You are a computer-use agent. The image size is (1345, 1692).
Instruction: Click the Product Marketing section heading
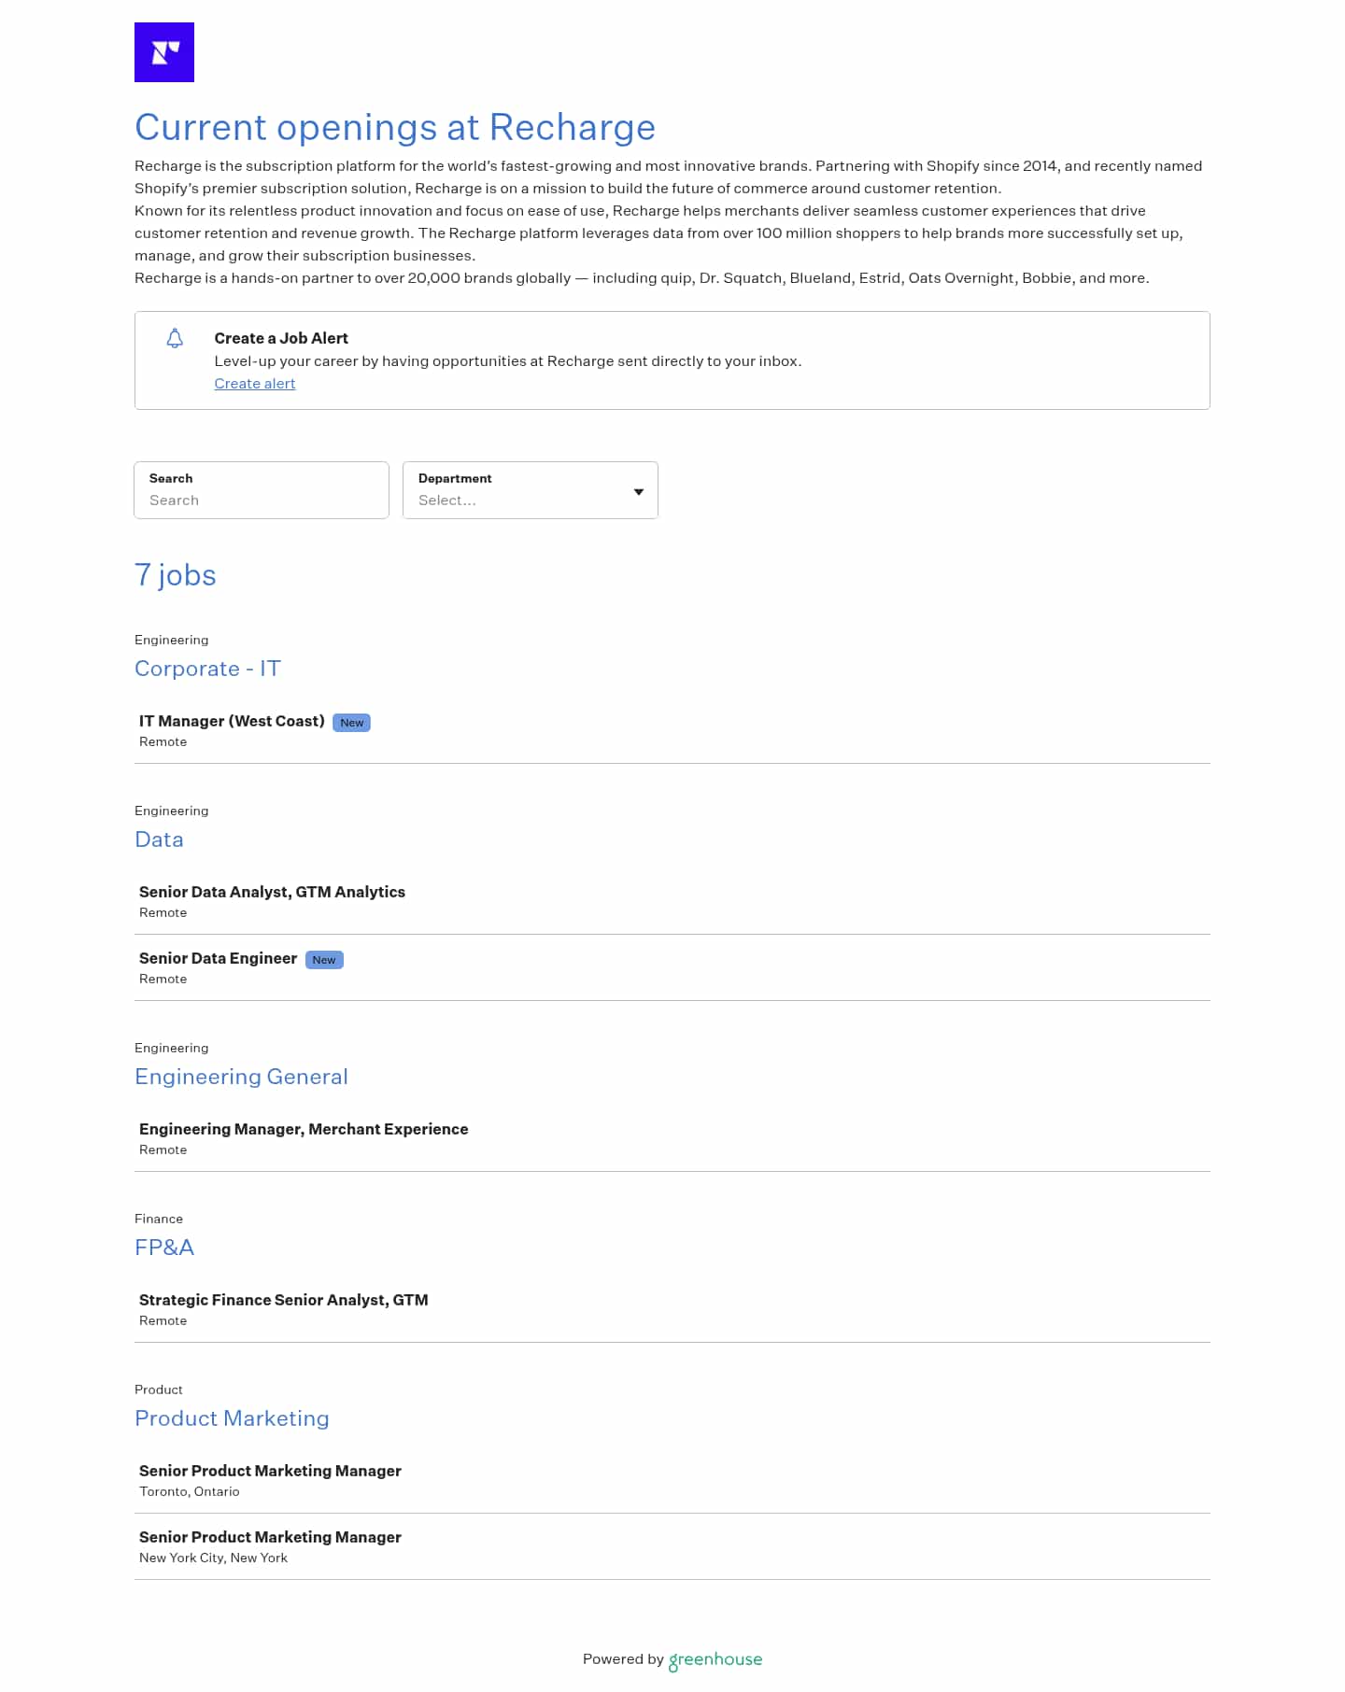pos(232,1418)
